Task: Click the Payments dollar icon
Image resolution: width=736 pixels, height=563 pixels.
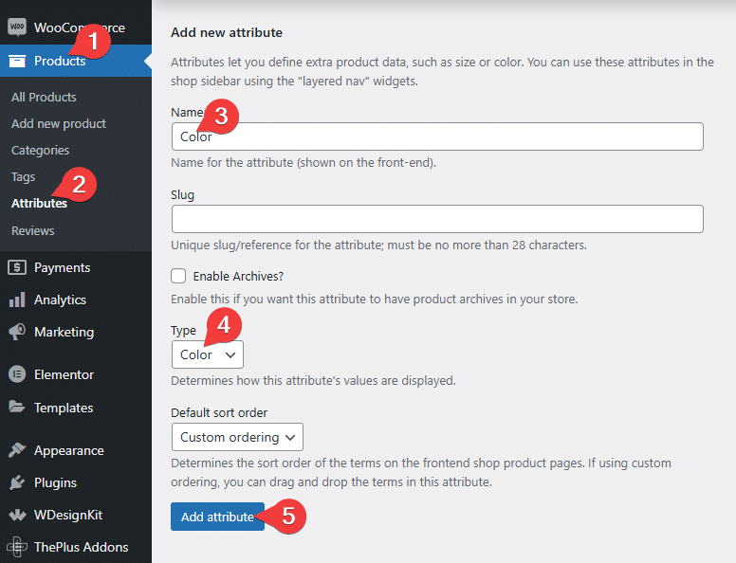Action: (17, 267)
